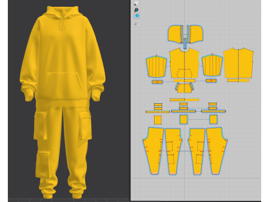The width and height of the screenshot is (269, 202).
Task: Click the hood on the 3D hoodie
Action: pyautogui.click(x=63, y=12)
